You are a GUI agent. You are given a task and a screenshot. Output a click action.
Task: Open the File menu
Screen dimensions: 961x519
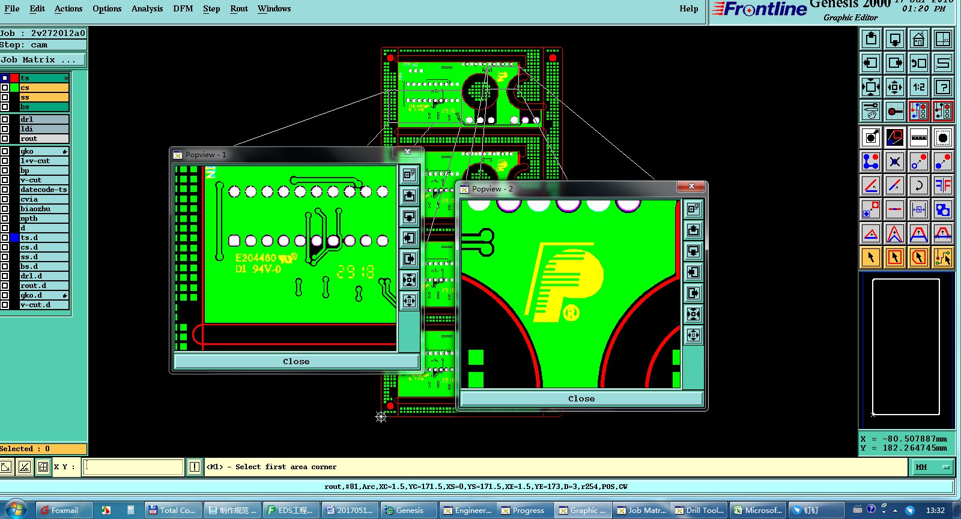pyautogui.click(x=12, y=8)
